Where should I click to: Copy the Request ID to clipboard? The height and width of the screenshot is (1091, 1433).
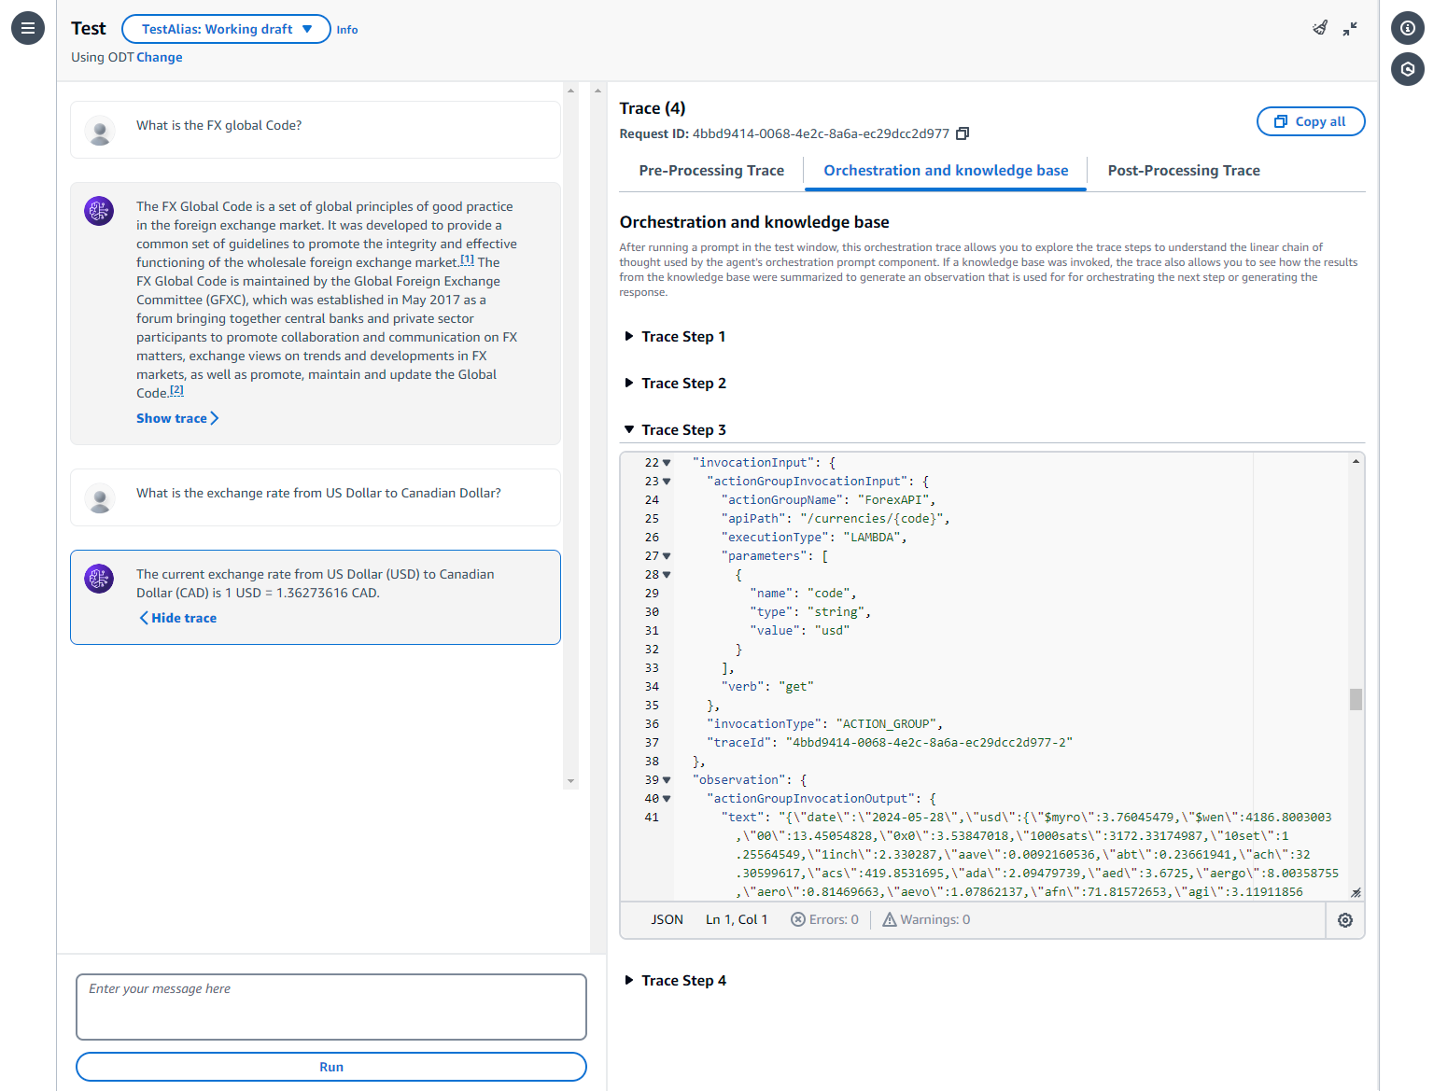tap(962, 133)
